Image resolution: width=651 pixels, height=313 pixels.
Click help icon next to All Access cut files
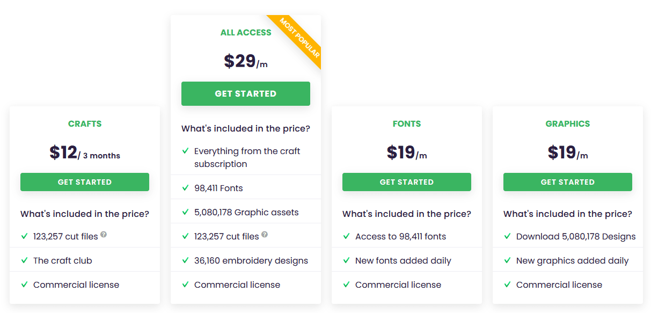pyautogui.click(x=265, y=235)
